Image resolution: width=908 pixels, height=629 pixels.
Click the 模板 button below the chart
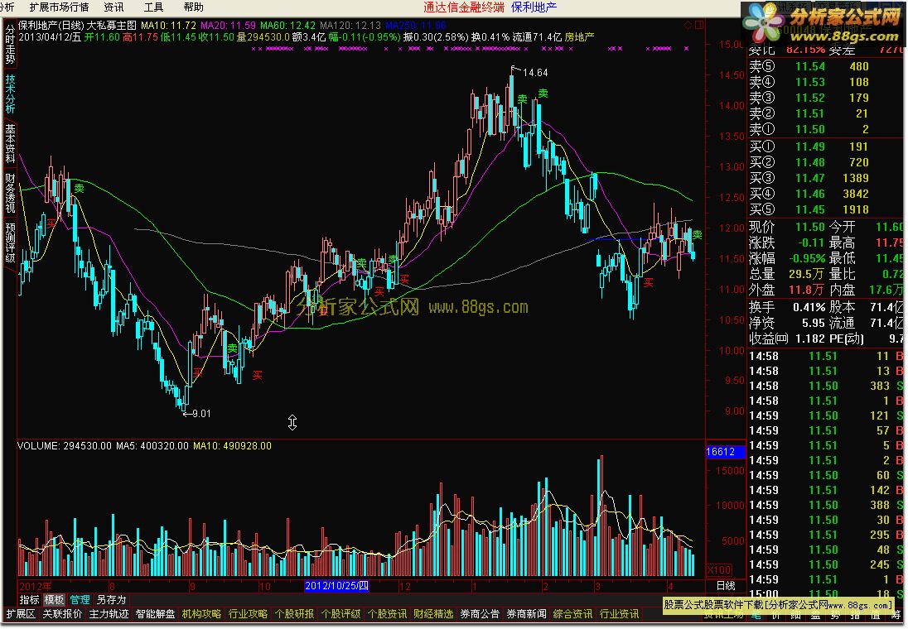(x=54, y=599)
